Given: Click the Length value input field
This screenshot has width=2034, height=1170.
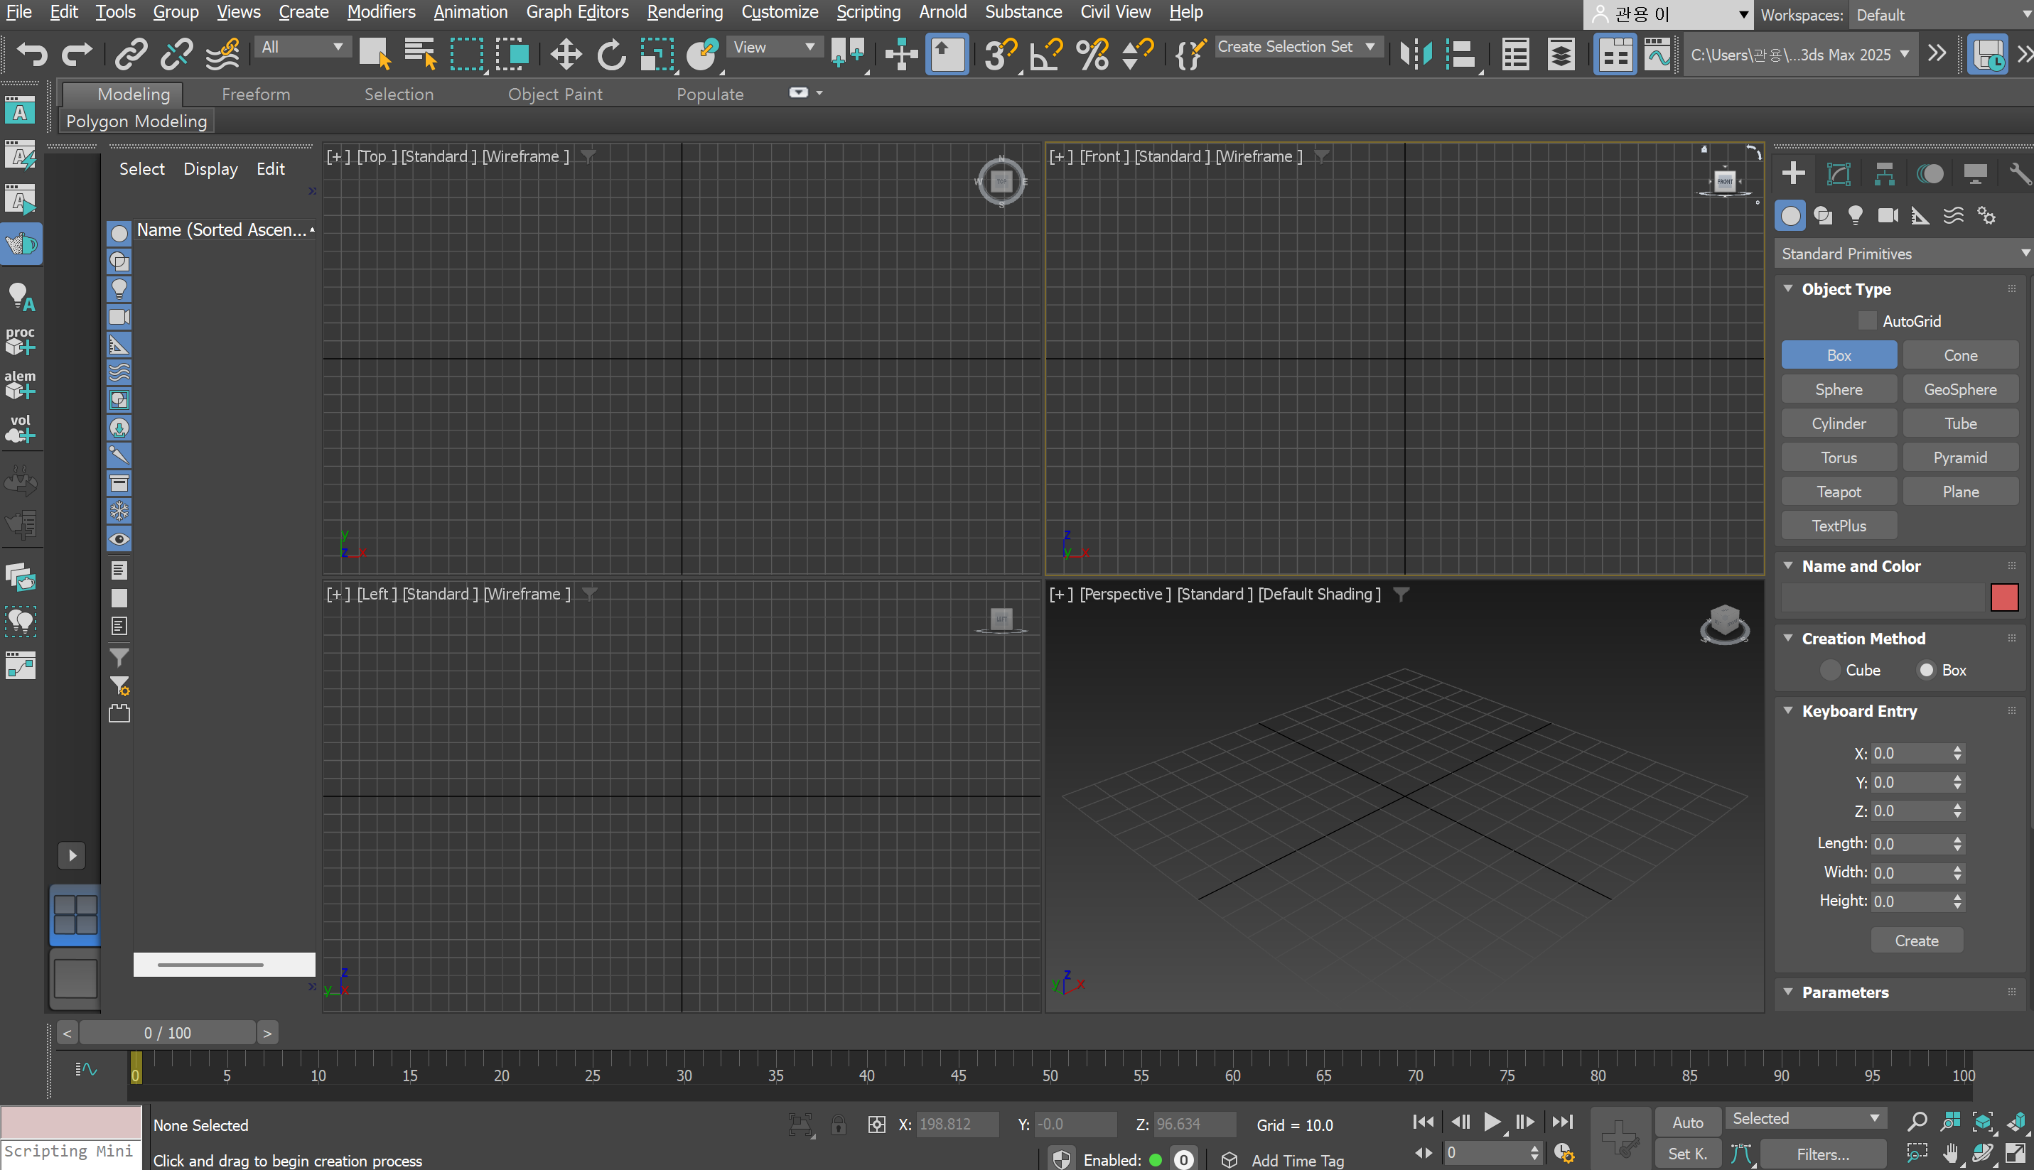Looking at the screenshot, I should [x=1911, y=843].
